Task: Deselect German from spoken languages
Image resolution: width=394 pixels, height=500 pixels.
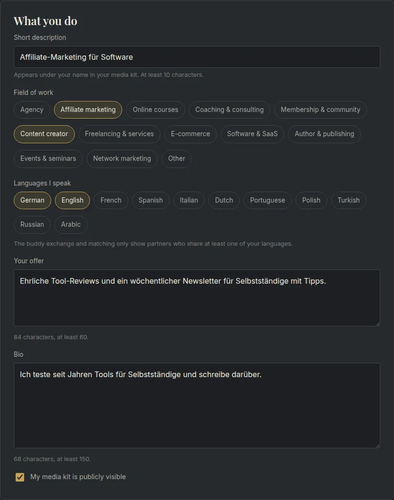Action: [33, 200]
